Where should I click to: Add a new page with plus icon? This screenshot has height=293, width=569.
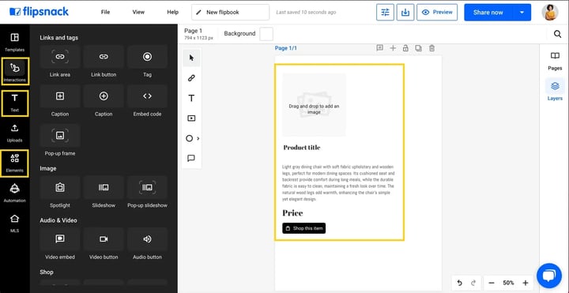coord(393,48)
